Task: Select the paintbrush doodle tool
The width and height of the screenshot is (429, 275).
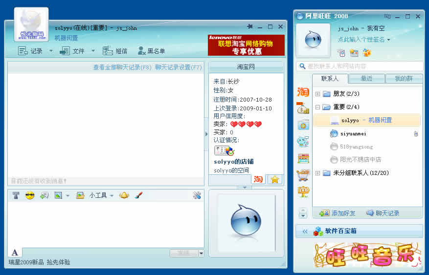Action: [x=138, y=195]
